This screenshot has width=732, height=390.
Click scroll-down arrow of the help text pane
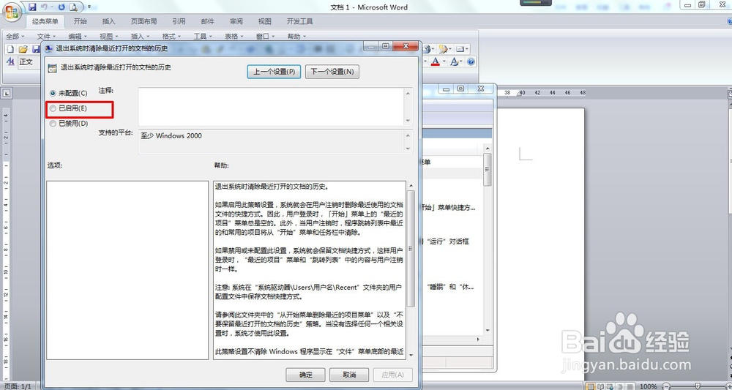click(x=411, y=355)
